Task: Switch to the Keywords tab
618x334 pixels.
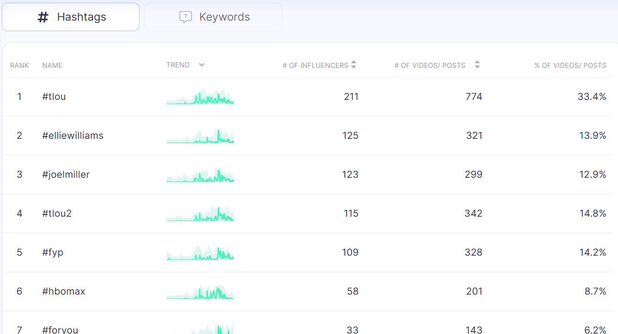Action: tap(214, 17)
